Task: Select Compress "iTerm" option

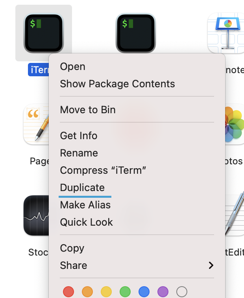Action: click(103, 170)
